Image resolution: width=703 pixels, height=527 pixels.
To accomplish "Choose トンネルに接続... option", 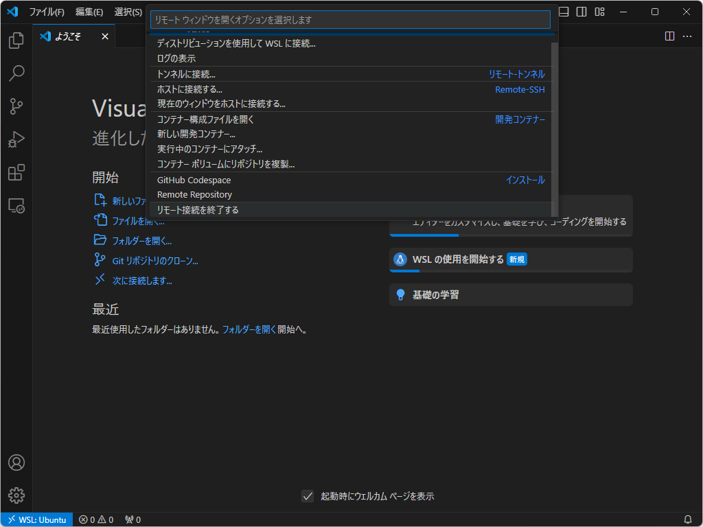I will [352, 74].
